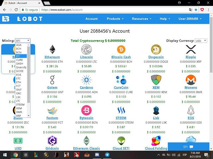Expand the Help menu

165,19
